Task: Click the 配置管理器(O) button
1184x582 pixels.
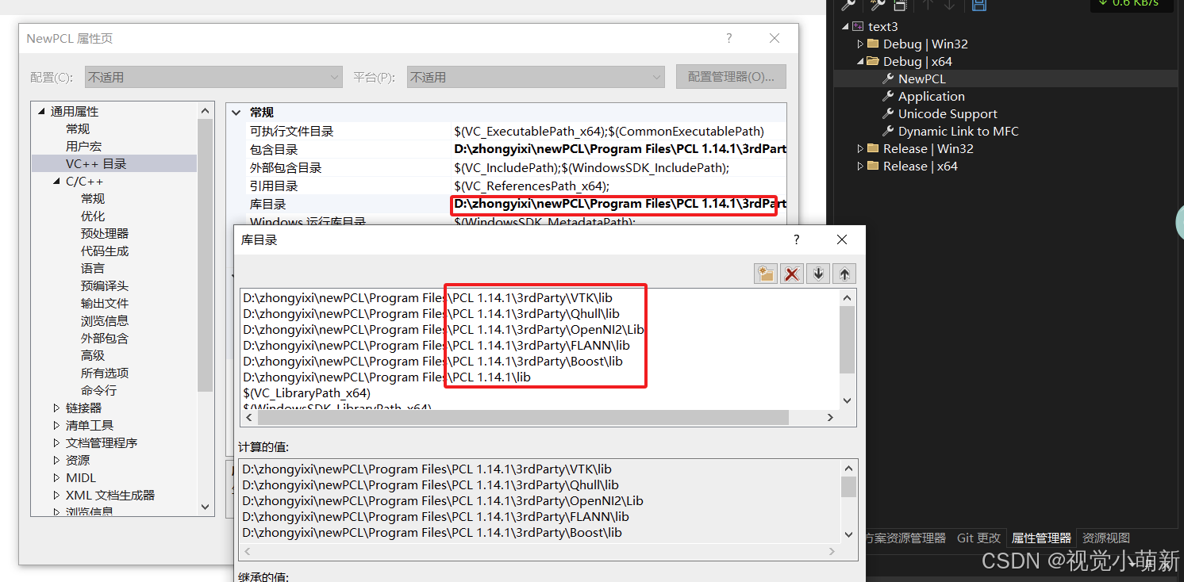Action: (731, 76)
